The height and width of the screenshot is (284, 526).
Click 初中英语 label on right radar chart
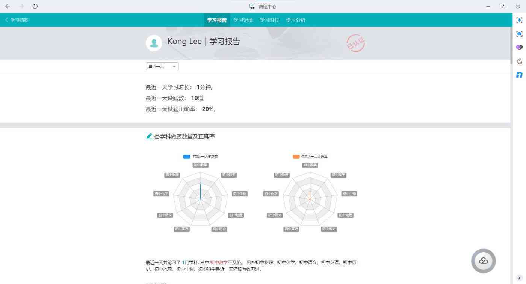coord(292,229)
